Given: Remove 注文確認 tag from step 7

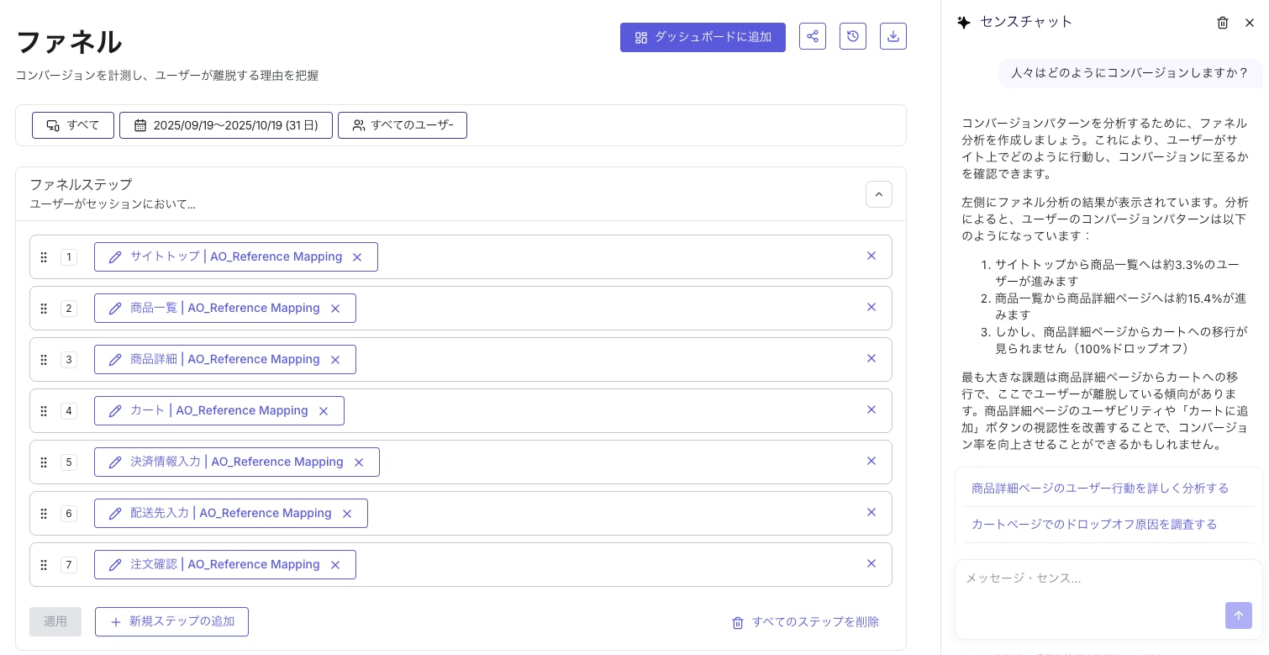Looking at the screenshot, I should [x=335, y=565].
